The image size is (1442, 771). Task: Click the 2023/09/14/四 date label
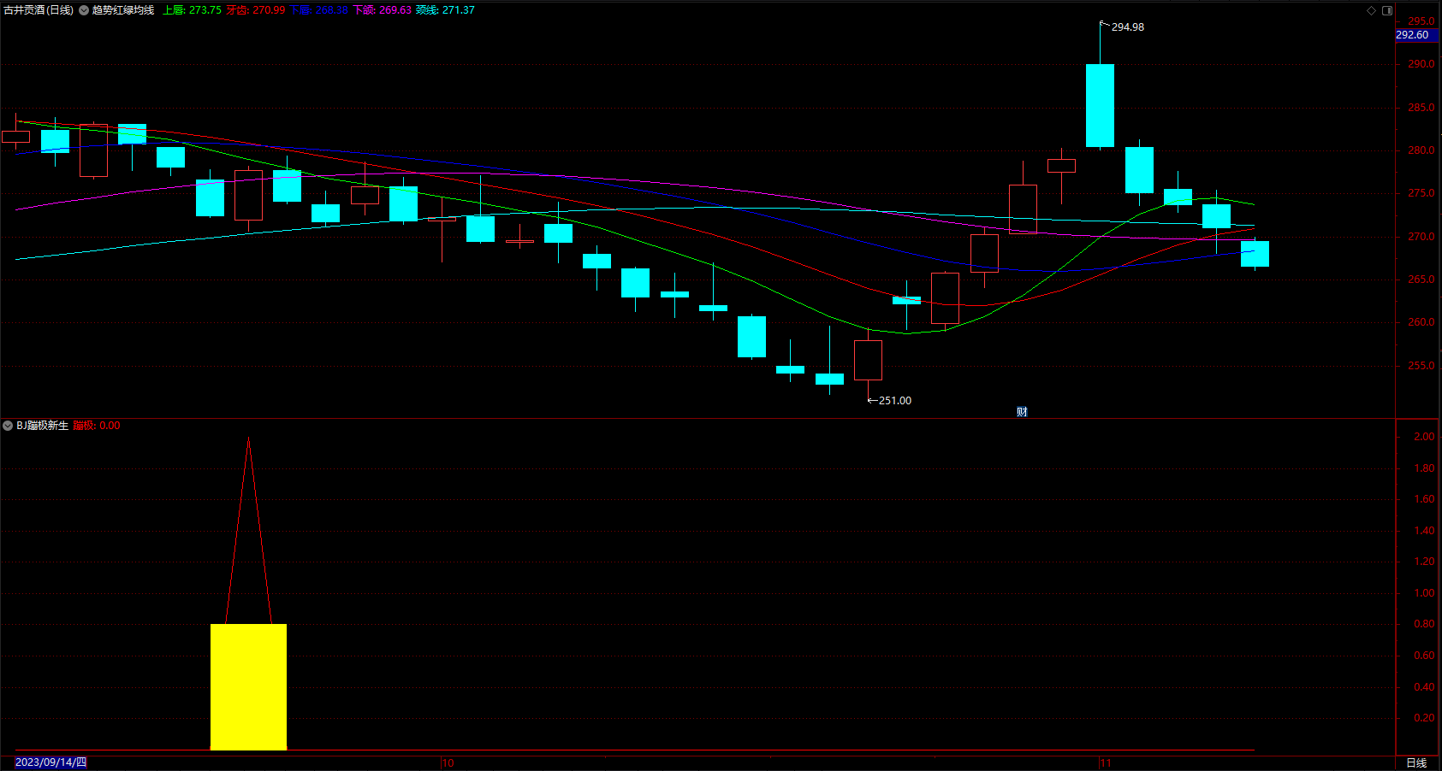point(51,762)
